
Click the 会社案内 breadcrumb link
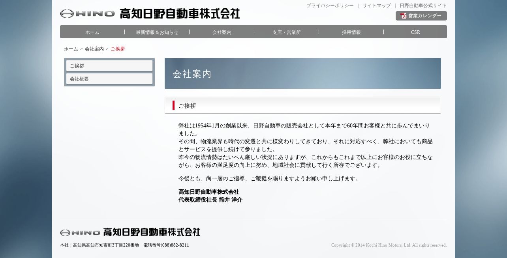pyautogui.click(x=94, y=49)
